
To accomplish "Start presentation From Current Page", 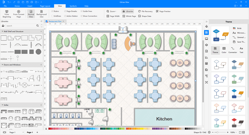I will coord(19,14).
